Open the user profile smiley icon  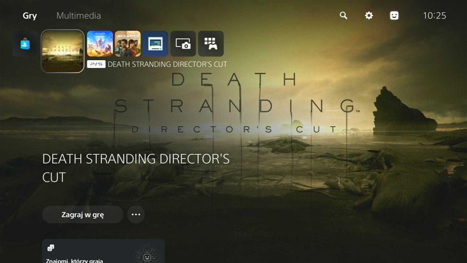click(394, 15)
